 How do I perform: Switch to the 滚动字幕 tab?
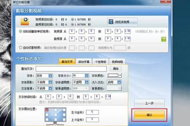point(84,62)
